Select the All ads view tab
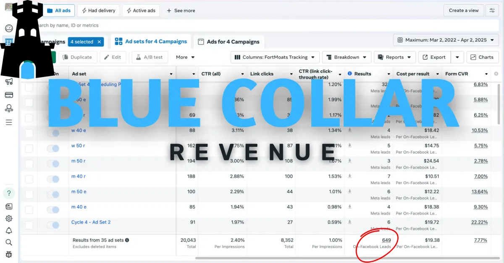Image resolution: width=504 pixels, height=263 pixels. [x=58, y=10]
